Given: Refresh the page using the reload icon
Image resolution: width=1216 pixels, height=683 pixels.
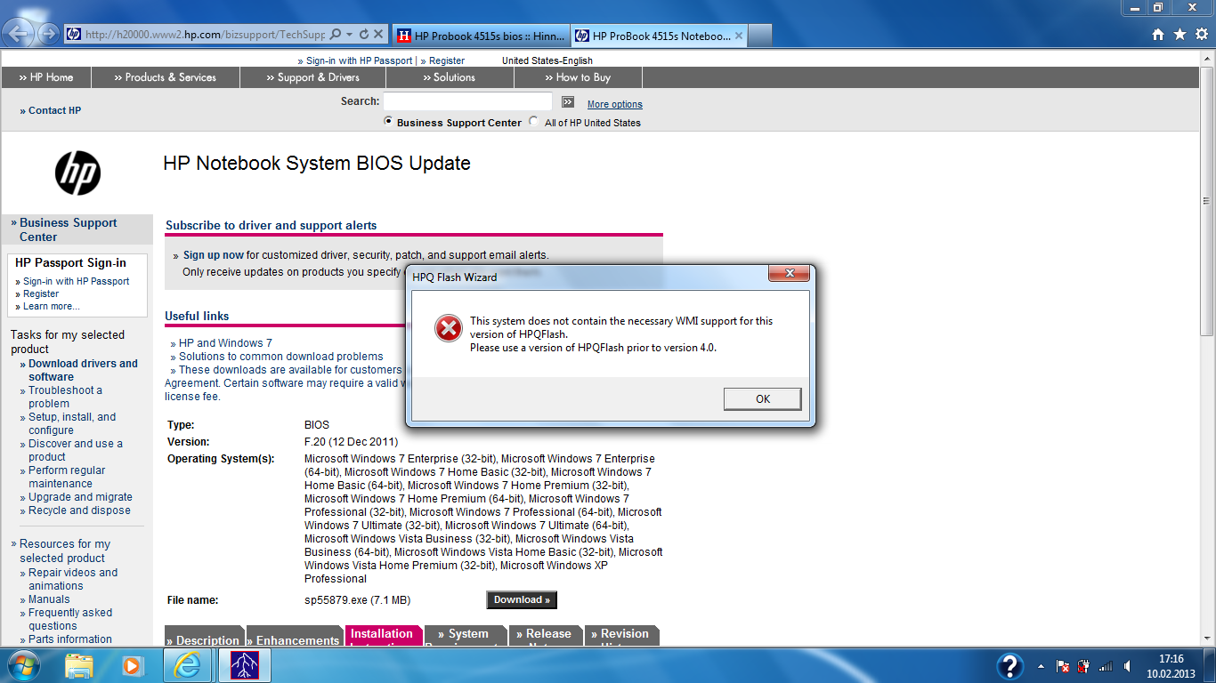Looking at the screenshot, I should pos(364,35).
